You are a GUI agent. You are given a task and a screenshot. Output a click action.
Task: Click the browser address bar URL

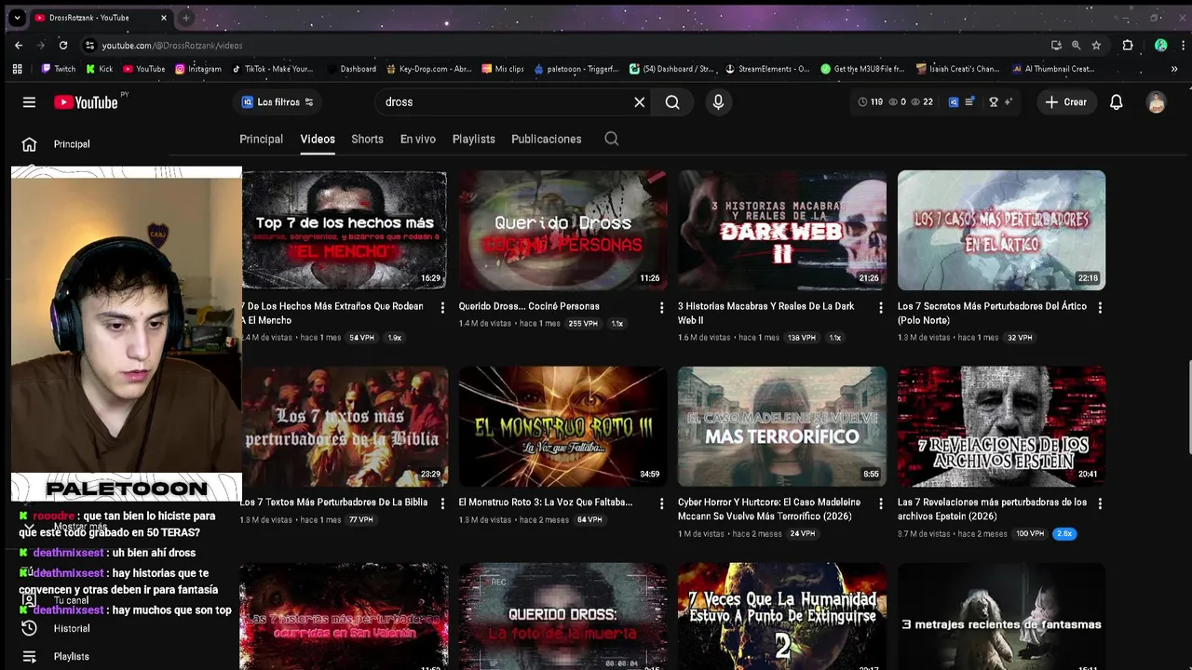click(172, 45)
